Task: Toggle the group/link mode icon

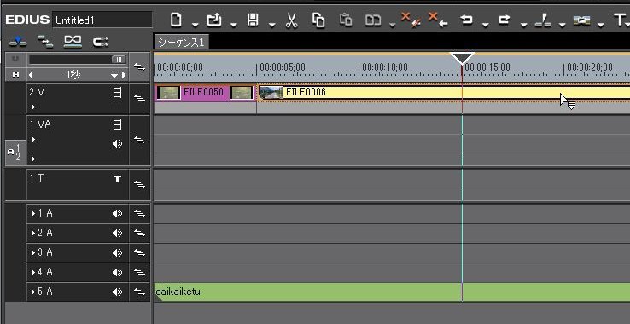Action: pos(73,41)
